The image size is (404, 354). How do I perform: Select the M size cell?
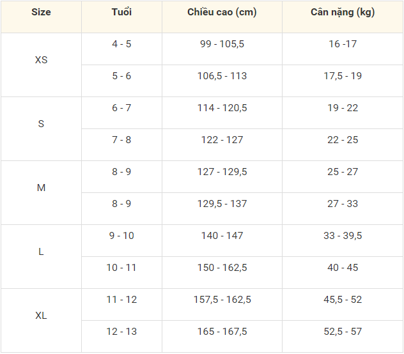[x=41, y=188]
